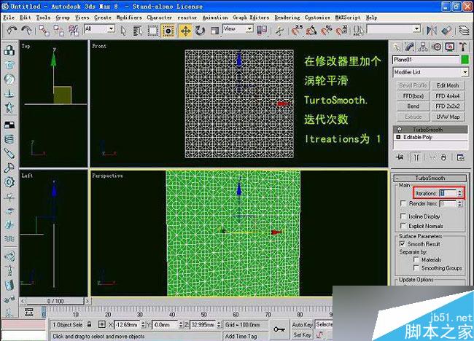Choose the Rectangular Selection Region tool
The width and height of the screenshot is (474, 341).
click(x=153, y=31)
